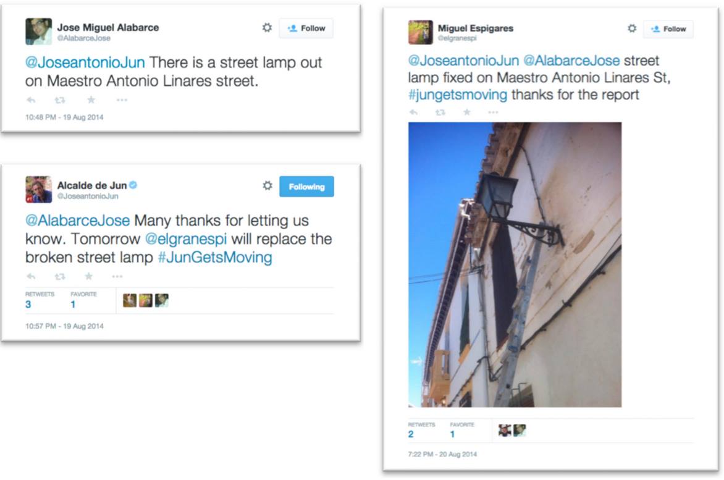This screenshot has height=480, width=724.
Task: Follow Jose Miguel Alabarce
Action: 306,28
